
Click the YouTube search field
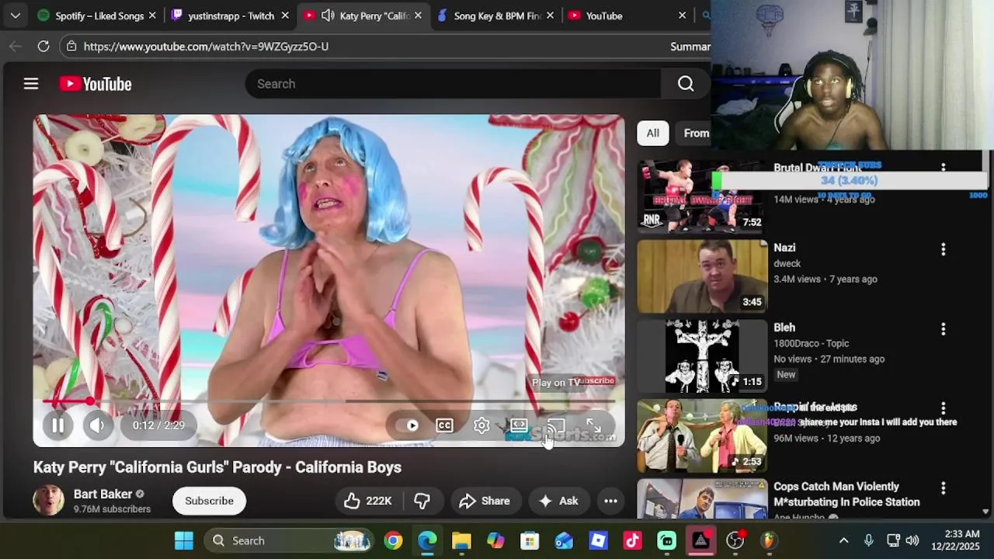pyautogui.click(x=453, y=84)
